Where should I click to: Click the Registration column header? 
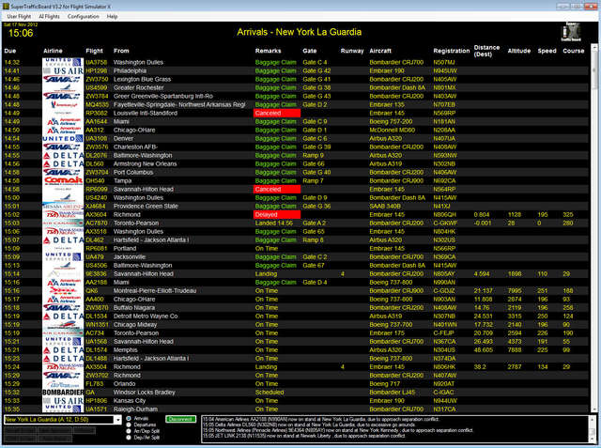point(451,51)
